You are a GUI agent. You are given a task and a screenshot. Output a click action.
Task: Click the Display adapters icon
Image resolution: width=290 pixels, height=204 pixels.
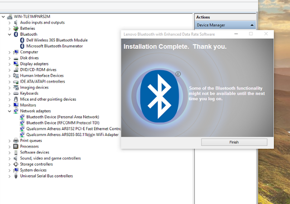coord(16,64)
